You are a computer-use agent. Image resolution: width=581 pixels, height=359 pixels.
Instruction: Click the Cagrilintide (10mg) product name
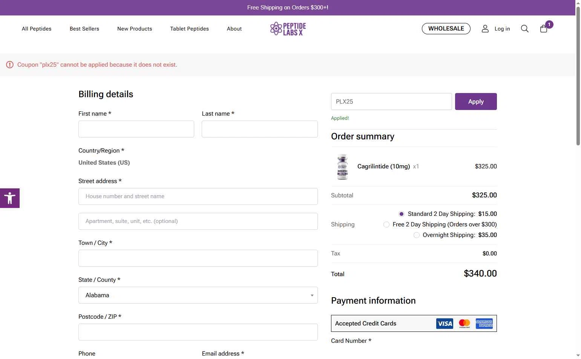(x=383, y=167)
